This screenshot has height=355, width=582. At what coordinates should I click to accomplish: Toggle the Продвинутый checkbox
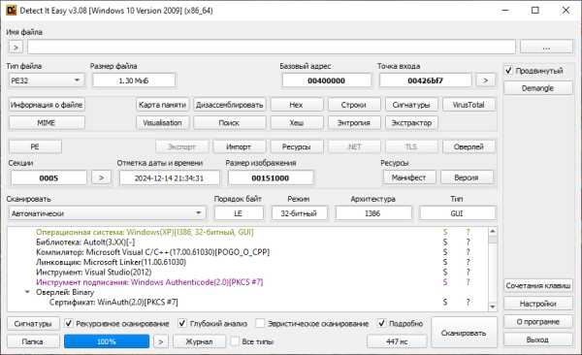tap(508, 71)
